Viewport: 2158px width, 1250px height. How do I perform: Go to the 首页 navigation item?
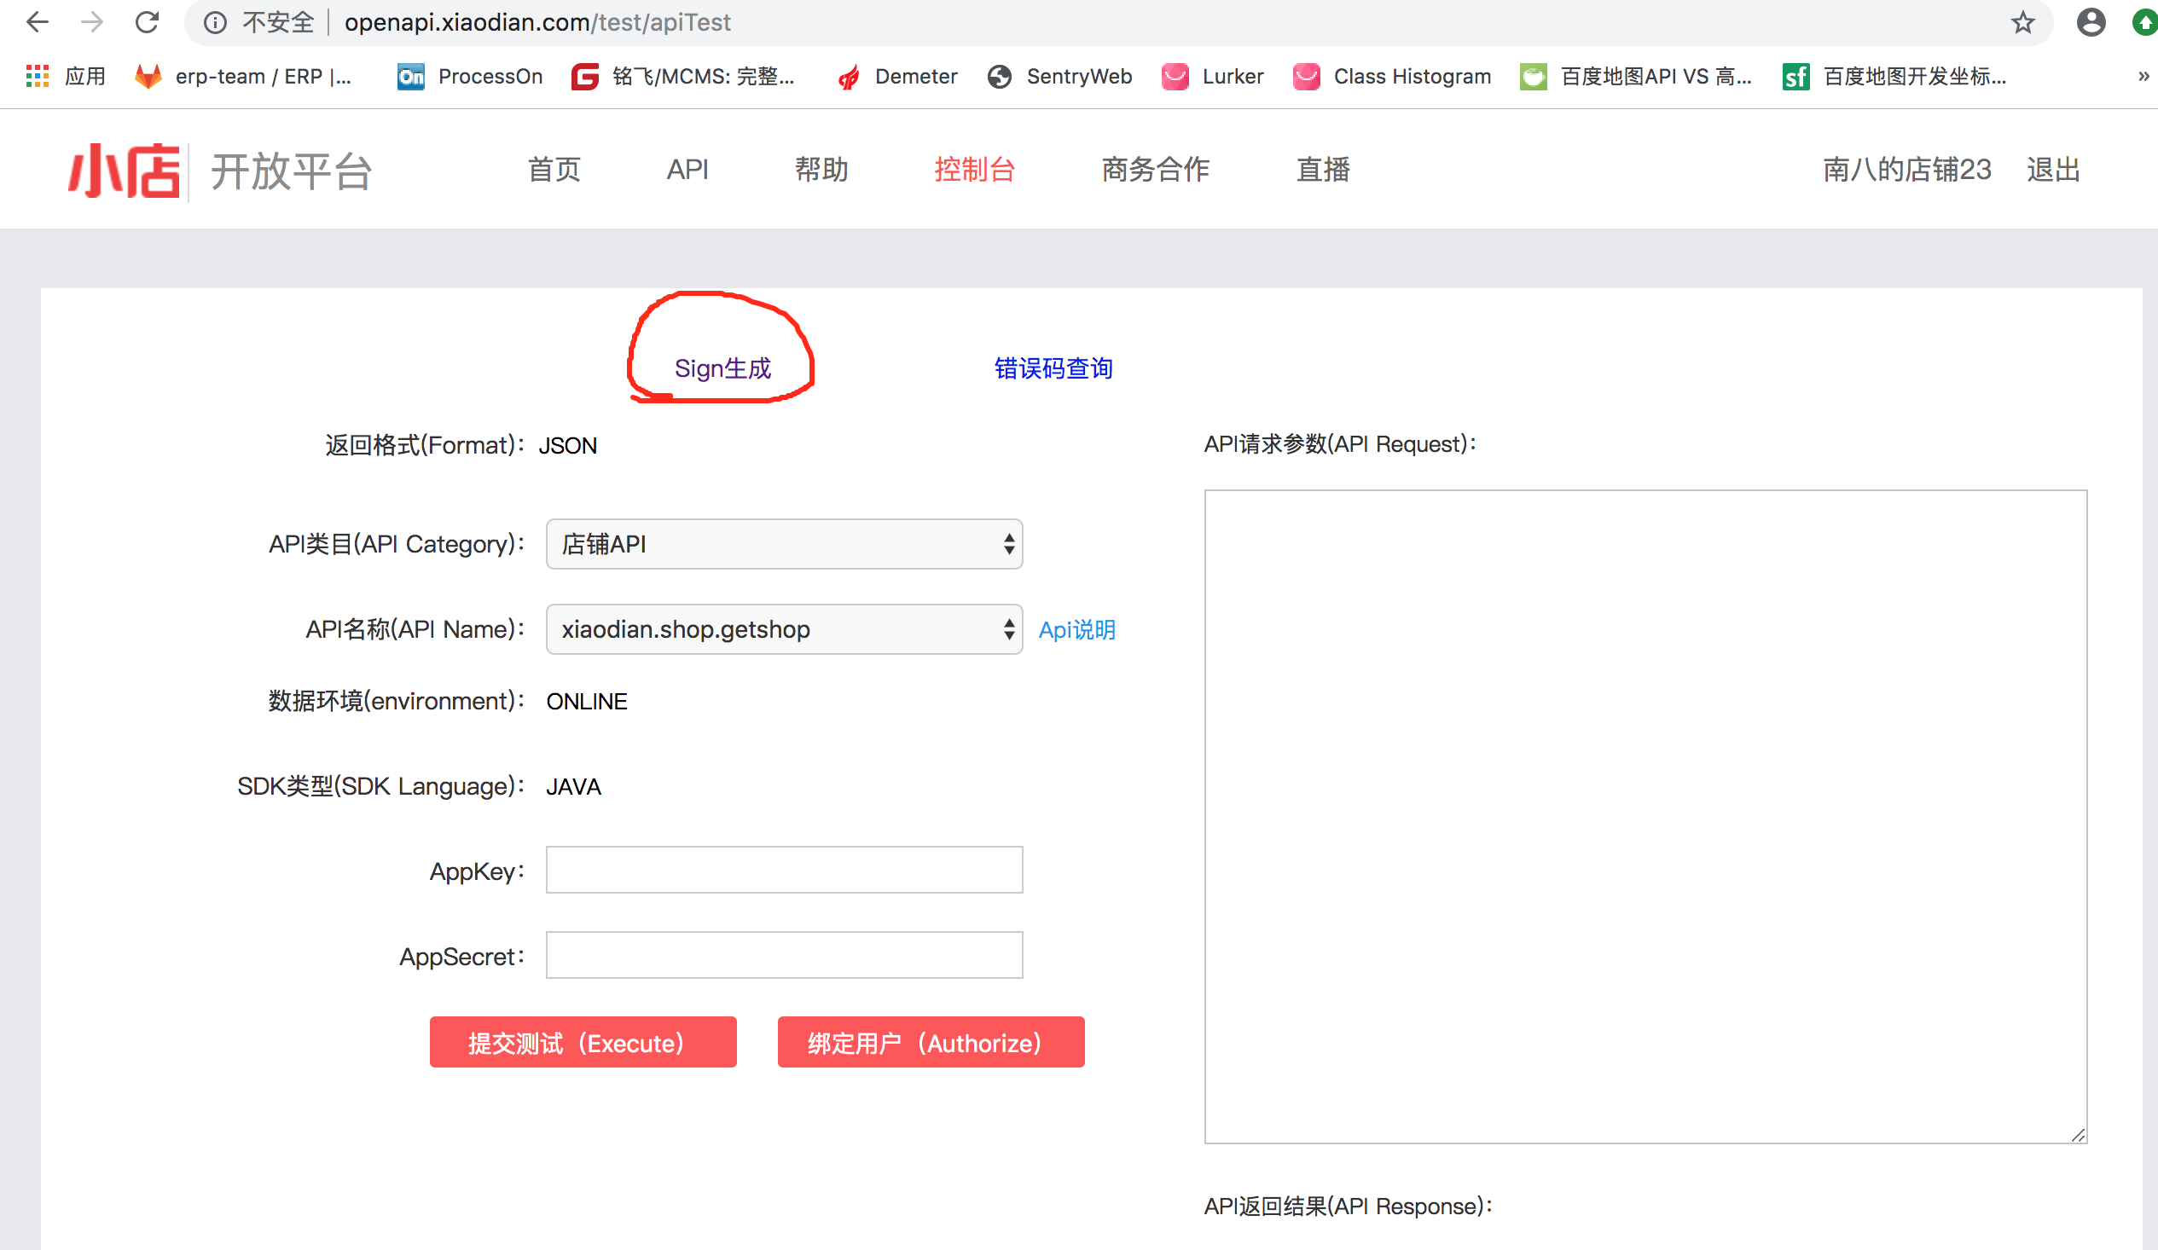coord(554,170)
